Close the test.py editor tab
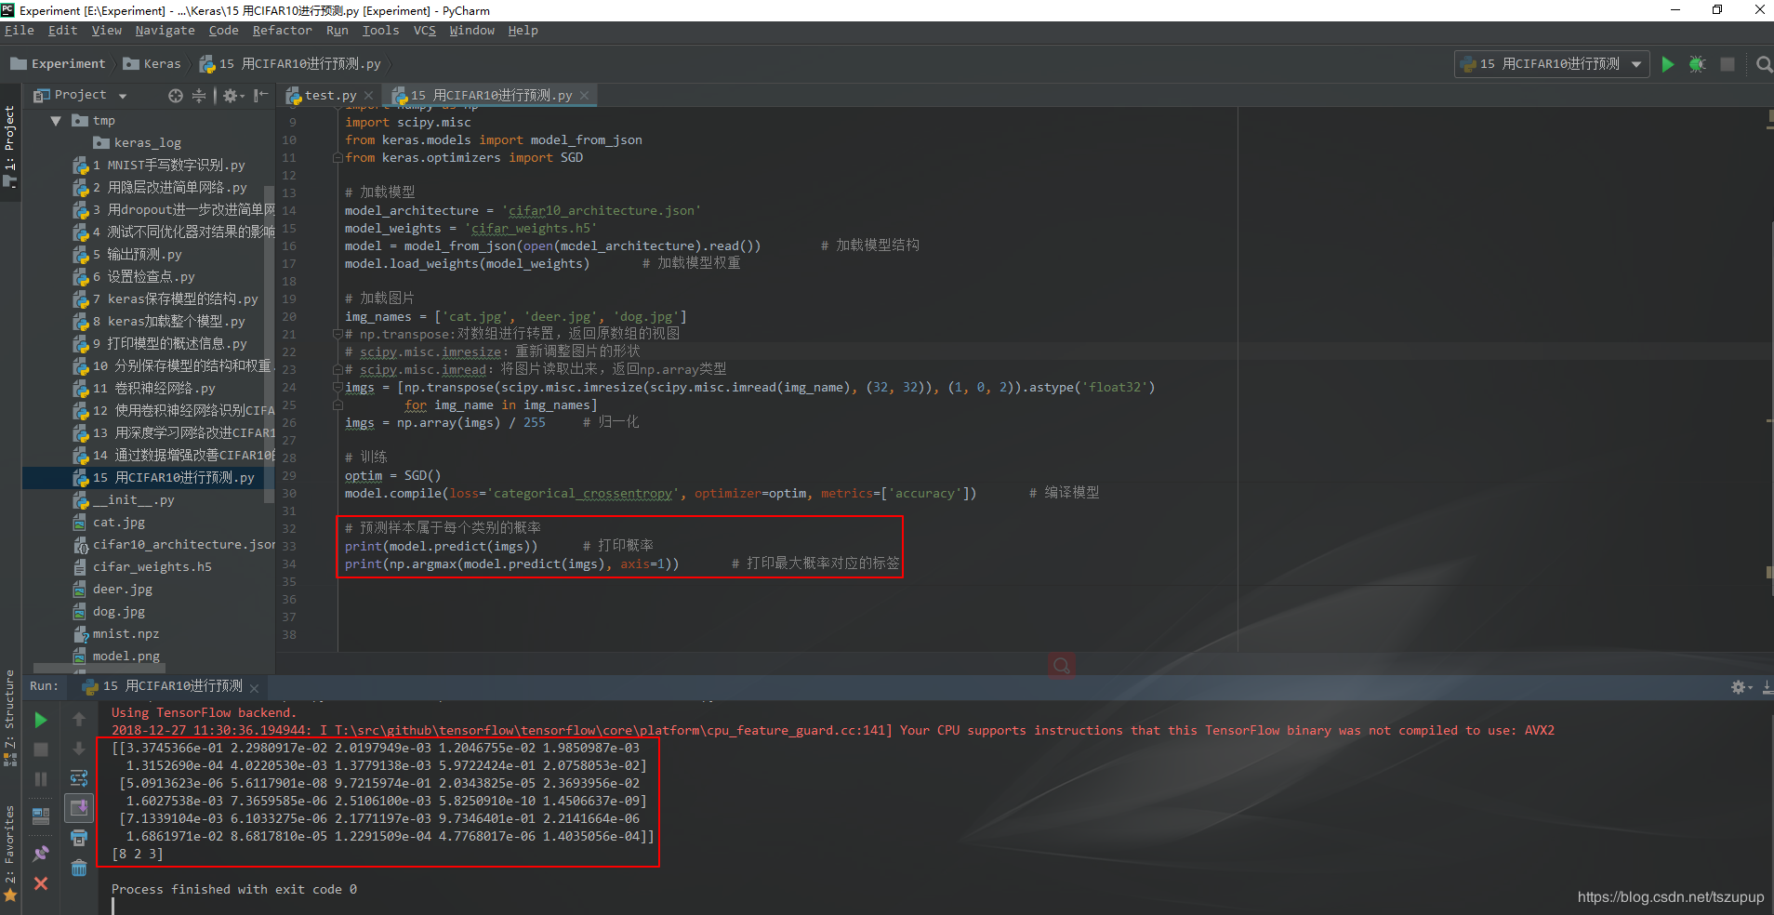The width and height of the screenshot is (1774, 915). (x=369, y=96)
